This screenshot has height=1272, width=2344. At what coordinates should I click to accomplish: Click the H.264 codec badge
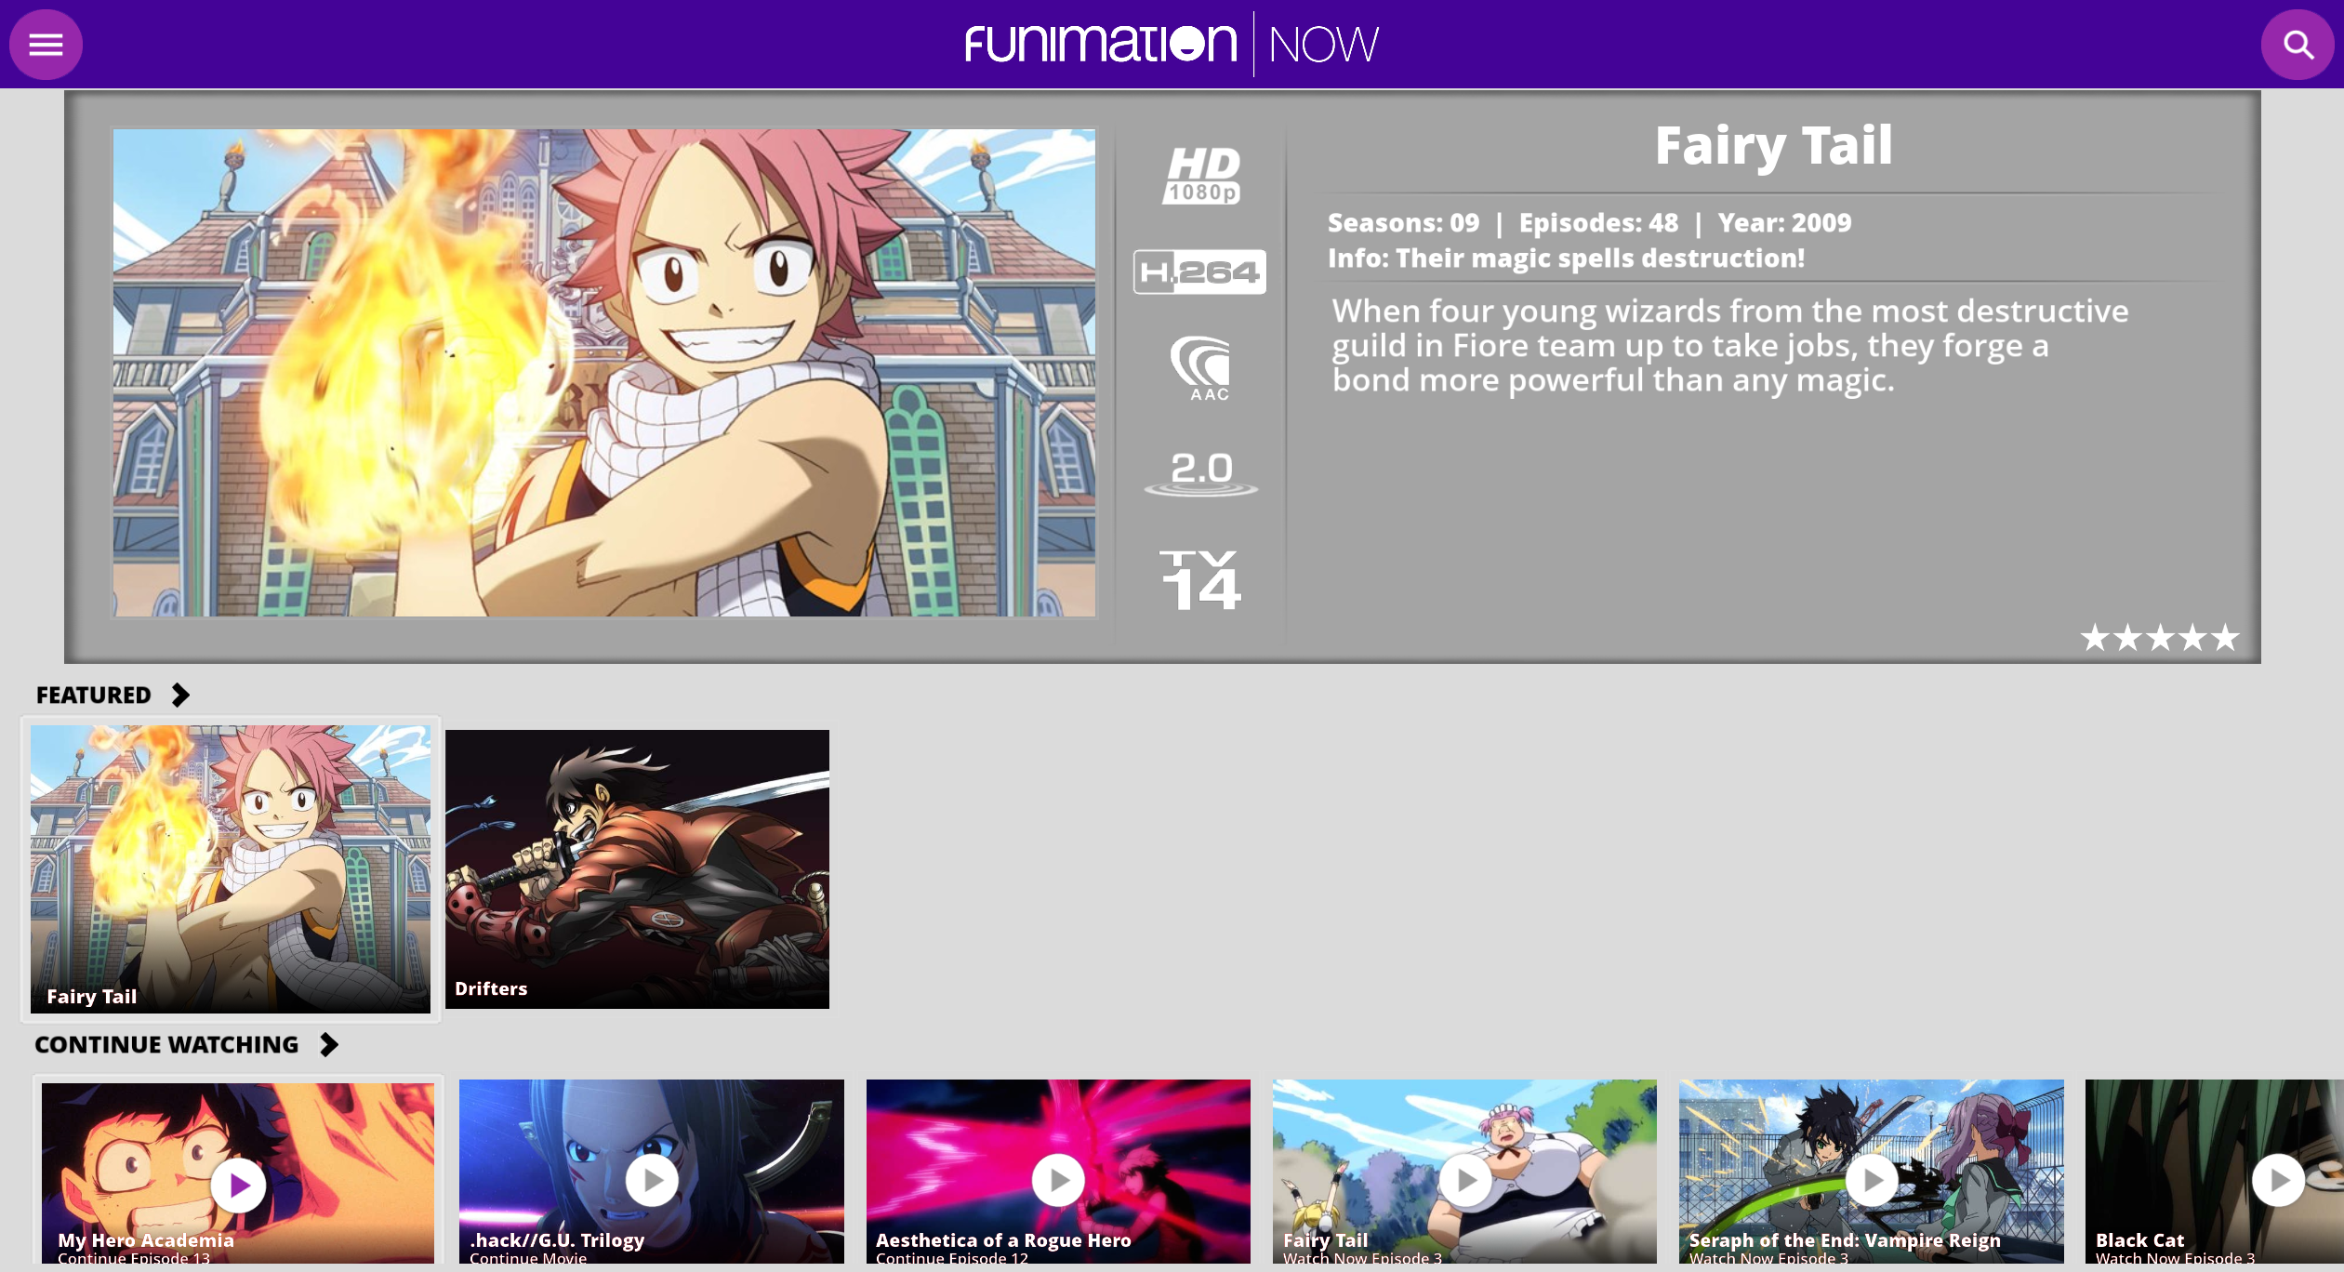[x=1199, y=272]
